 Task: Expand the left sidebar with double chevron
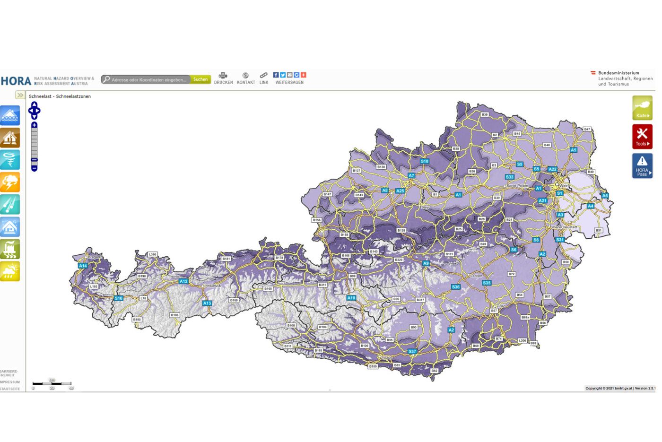click(20, 95)
